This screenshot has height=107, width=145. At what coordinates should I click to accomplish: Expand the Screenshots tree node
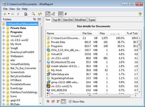(x=3, y=72)
